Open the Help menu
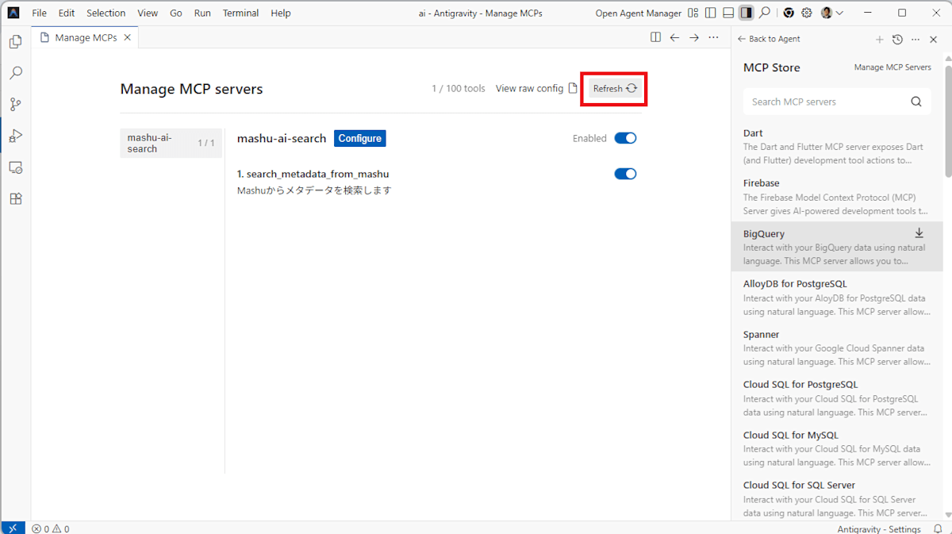952x534 pixels. tap(281, 13)
